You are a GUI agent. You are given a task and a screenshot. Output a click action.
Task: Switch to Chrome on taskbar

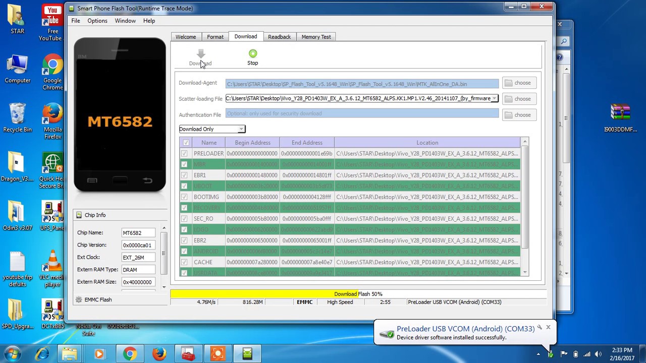130,354
